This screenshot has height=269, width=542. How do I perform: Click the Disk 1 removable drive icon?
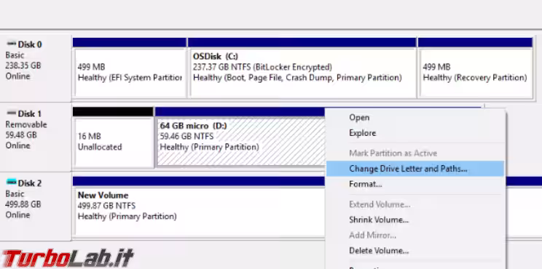[x=12, y=113]
